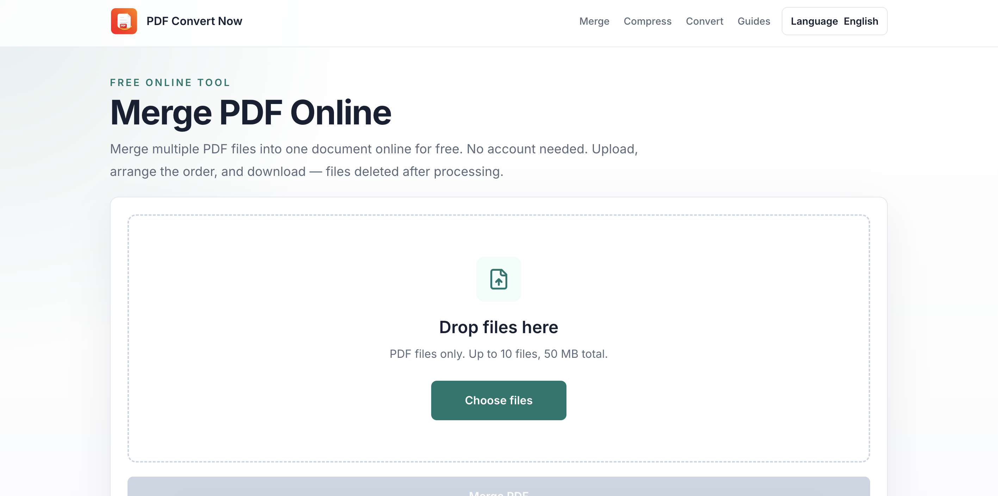This screenshot has height=496, width=998.
Task: Click the text 'PDF files only. Up to 10 files, 50 MB total.'
Action: pos(498,354)
